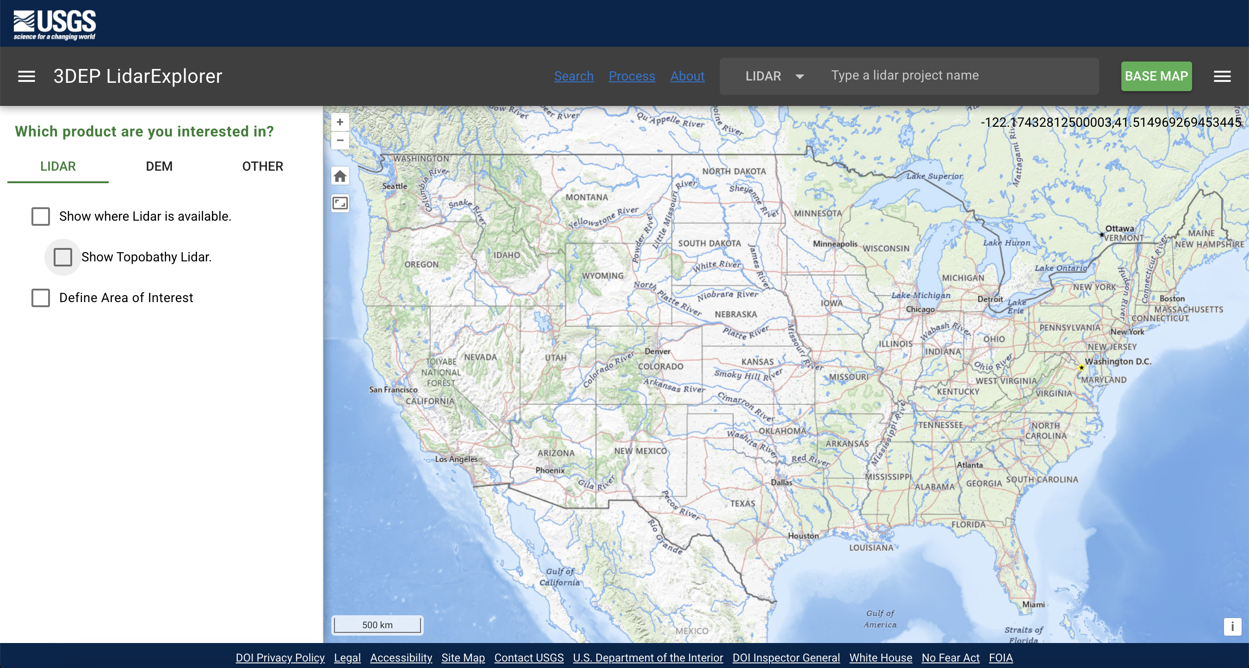This screenshot has height=668, width=1249.
Task: Toggle fullscreen map extent icon
Action: point(340,203)
